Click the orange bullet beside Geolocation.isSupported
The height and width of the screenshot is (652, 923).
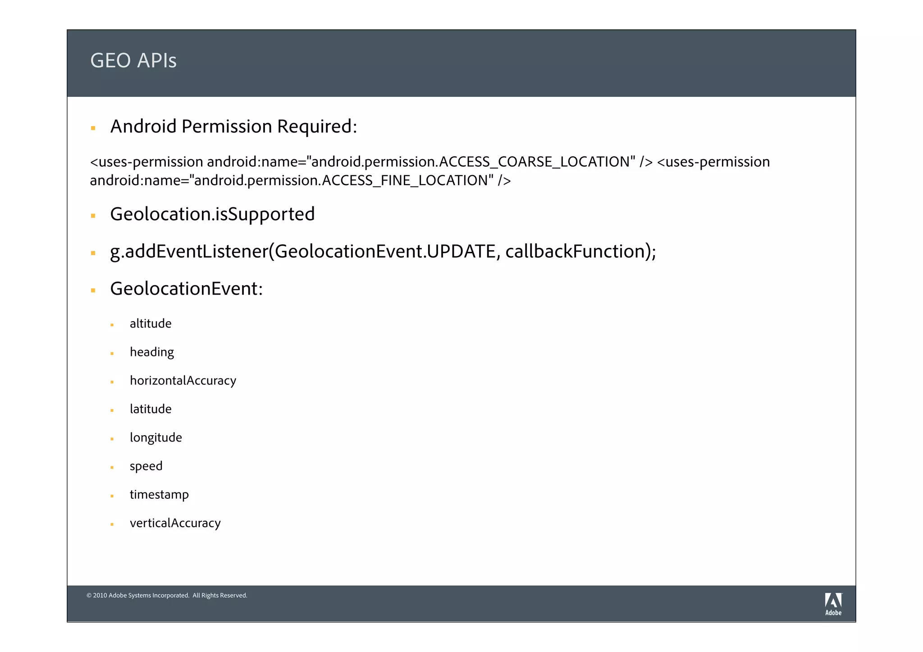pos(93,216)
